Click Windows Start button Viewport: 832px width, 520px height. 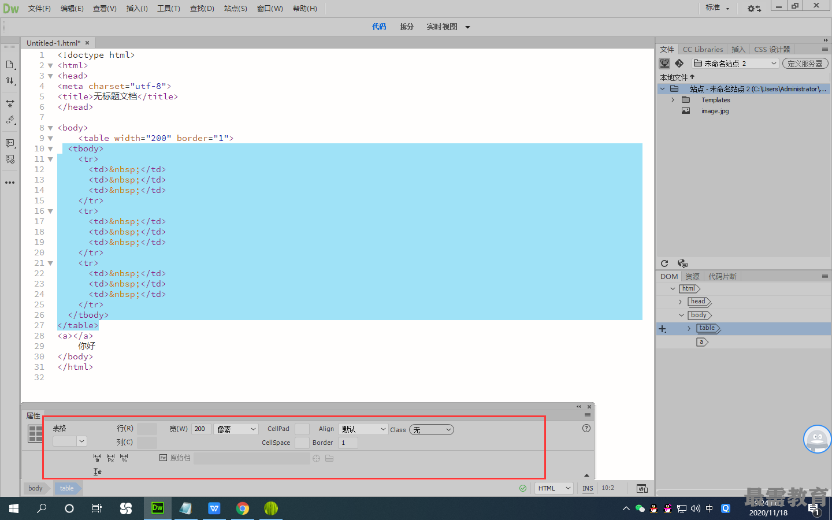pos(14,508)
